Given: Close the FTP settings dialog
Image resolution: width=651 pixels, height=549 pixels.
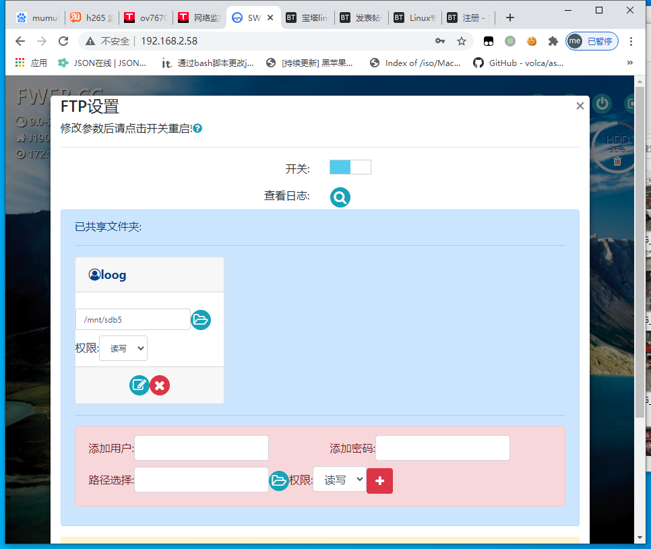Looking at the screenshot, I should (x=580, y=106).
